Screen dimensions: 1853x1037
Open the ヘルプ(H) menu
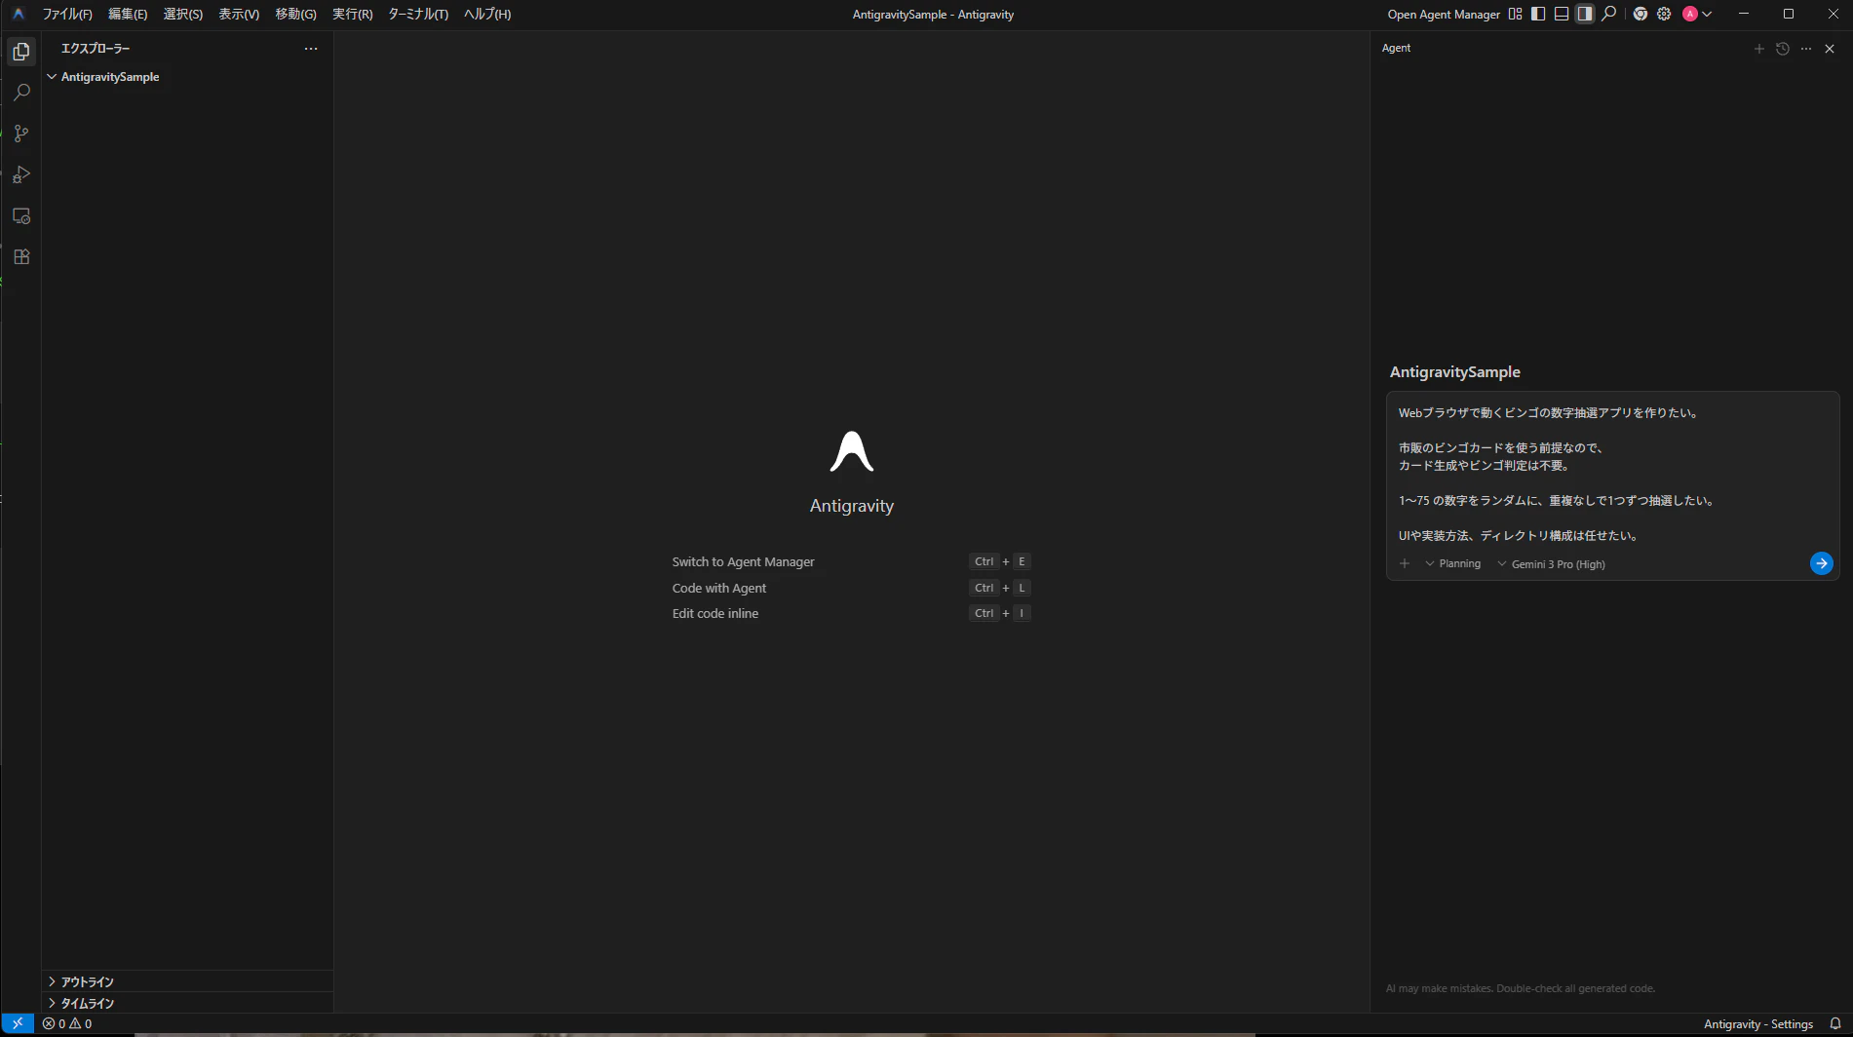tap(487, 14)
